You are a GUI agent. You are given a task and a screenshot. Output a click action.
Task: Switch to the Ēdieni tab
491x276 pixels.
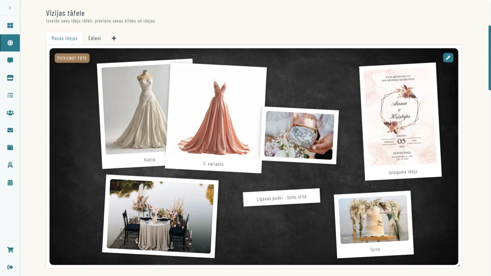pos(95,38)
